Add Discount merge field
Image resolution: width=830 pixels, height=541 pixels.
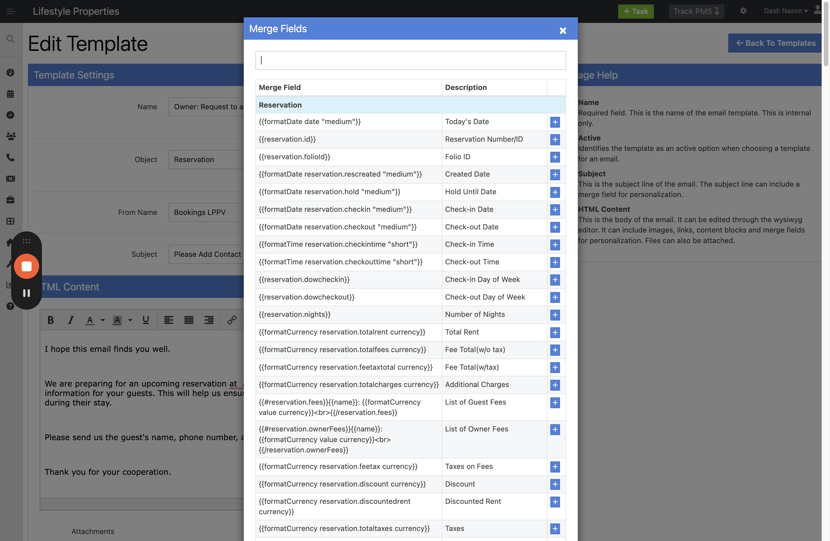click(555, 484)
